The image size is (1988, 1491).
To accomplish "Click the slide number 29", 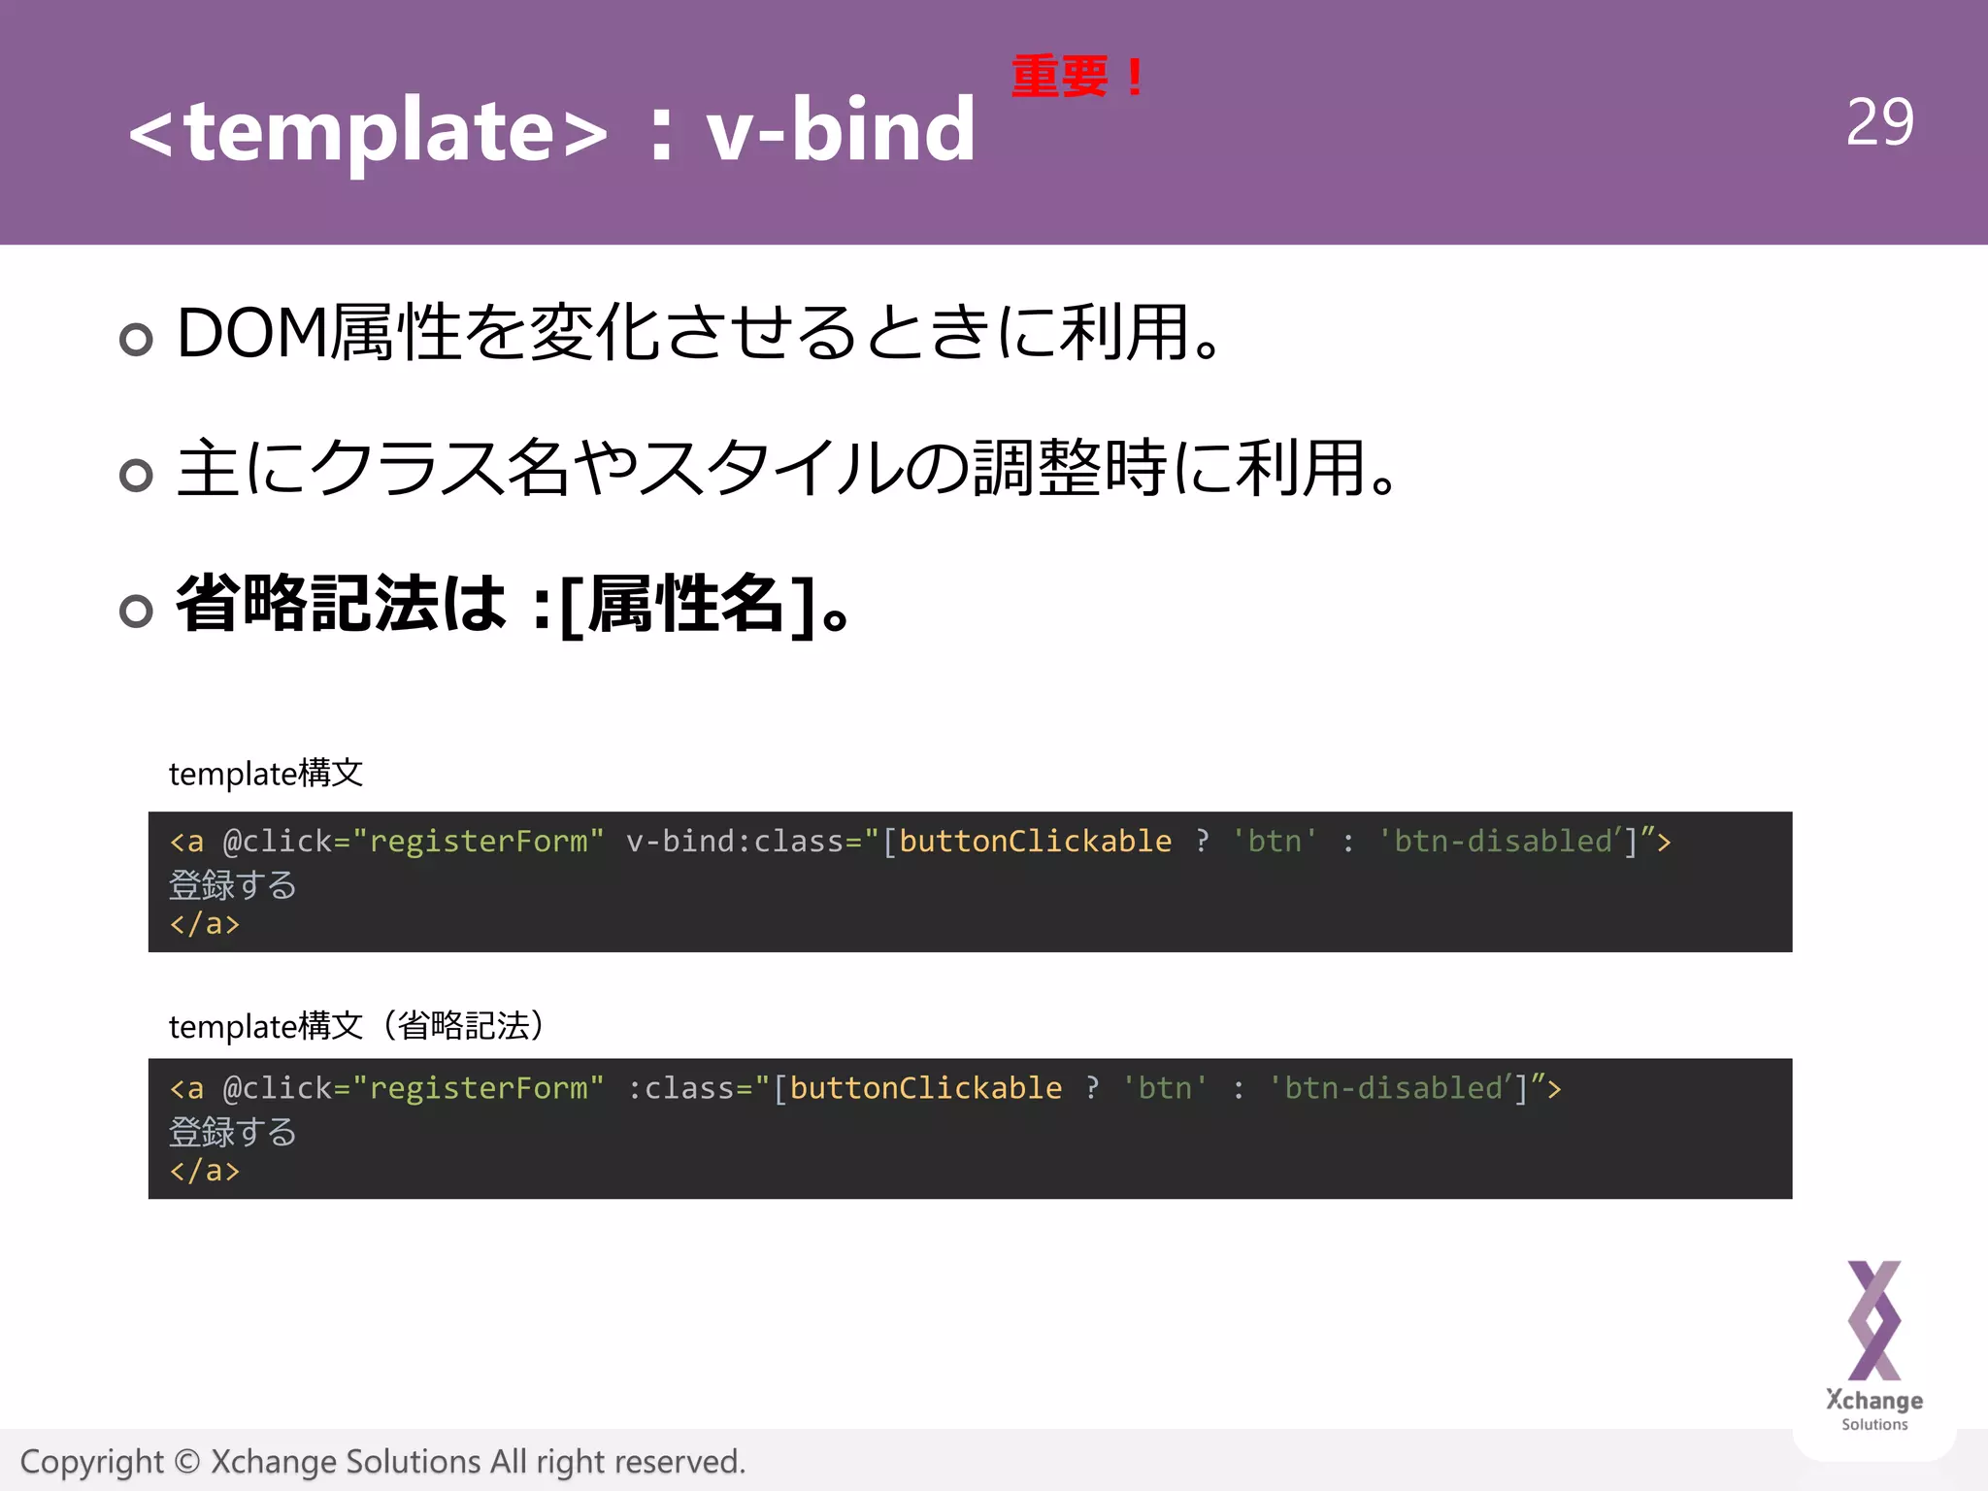I will point(1879,122).
